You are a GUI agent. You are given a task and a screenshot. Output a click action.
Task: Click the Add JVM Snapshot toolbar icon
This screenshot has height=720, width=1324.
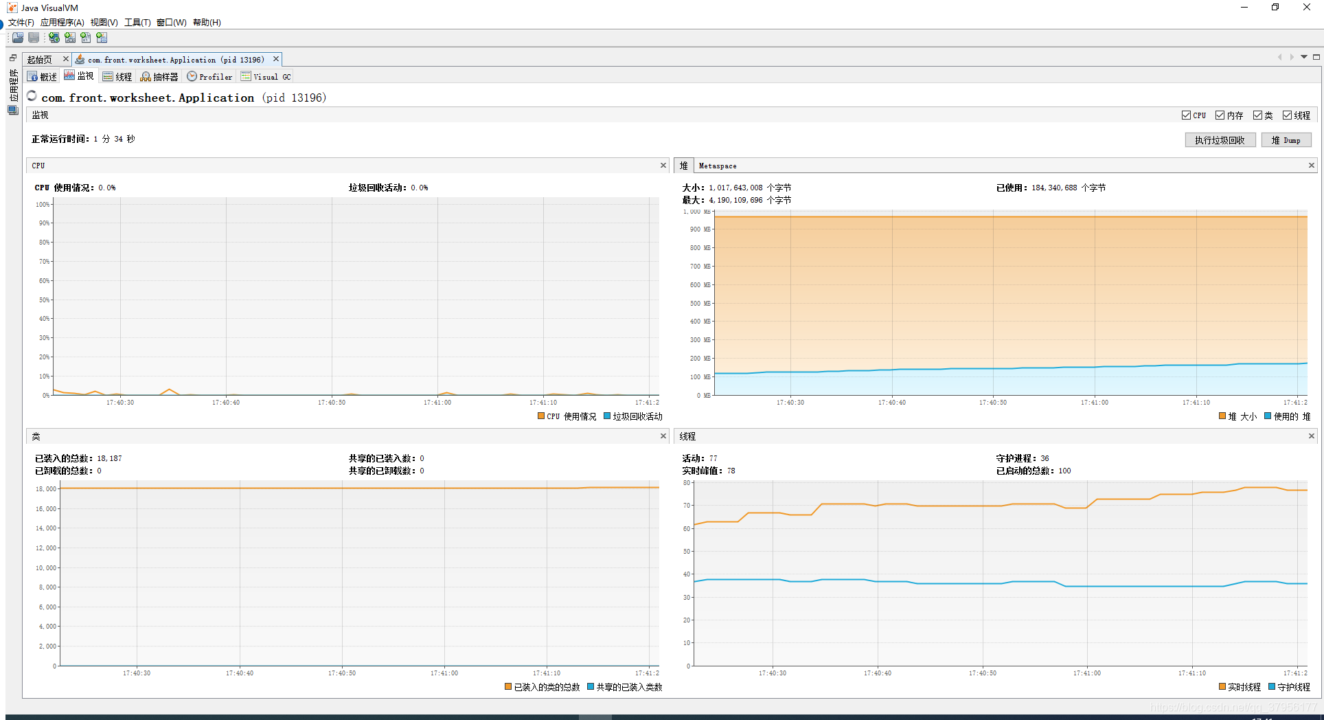[102, 38]
